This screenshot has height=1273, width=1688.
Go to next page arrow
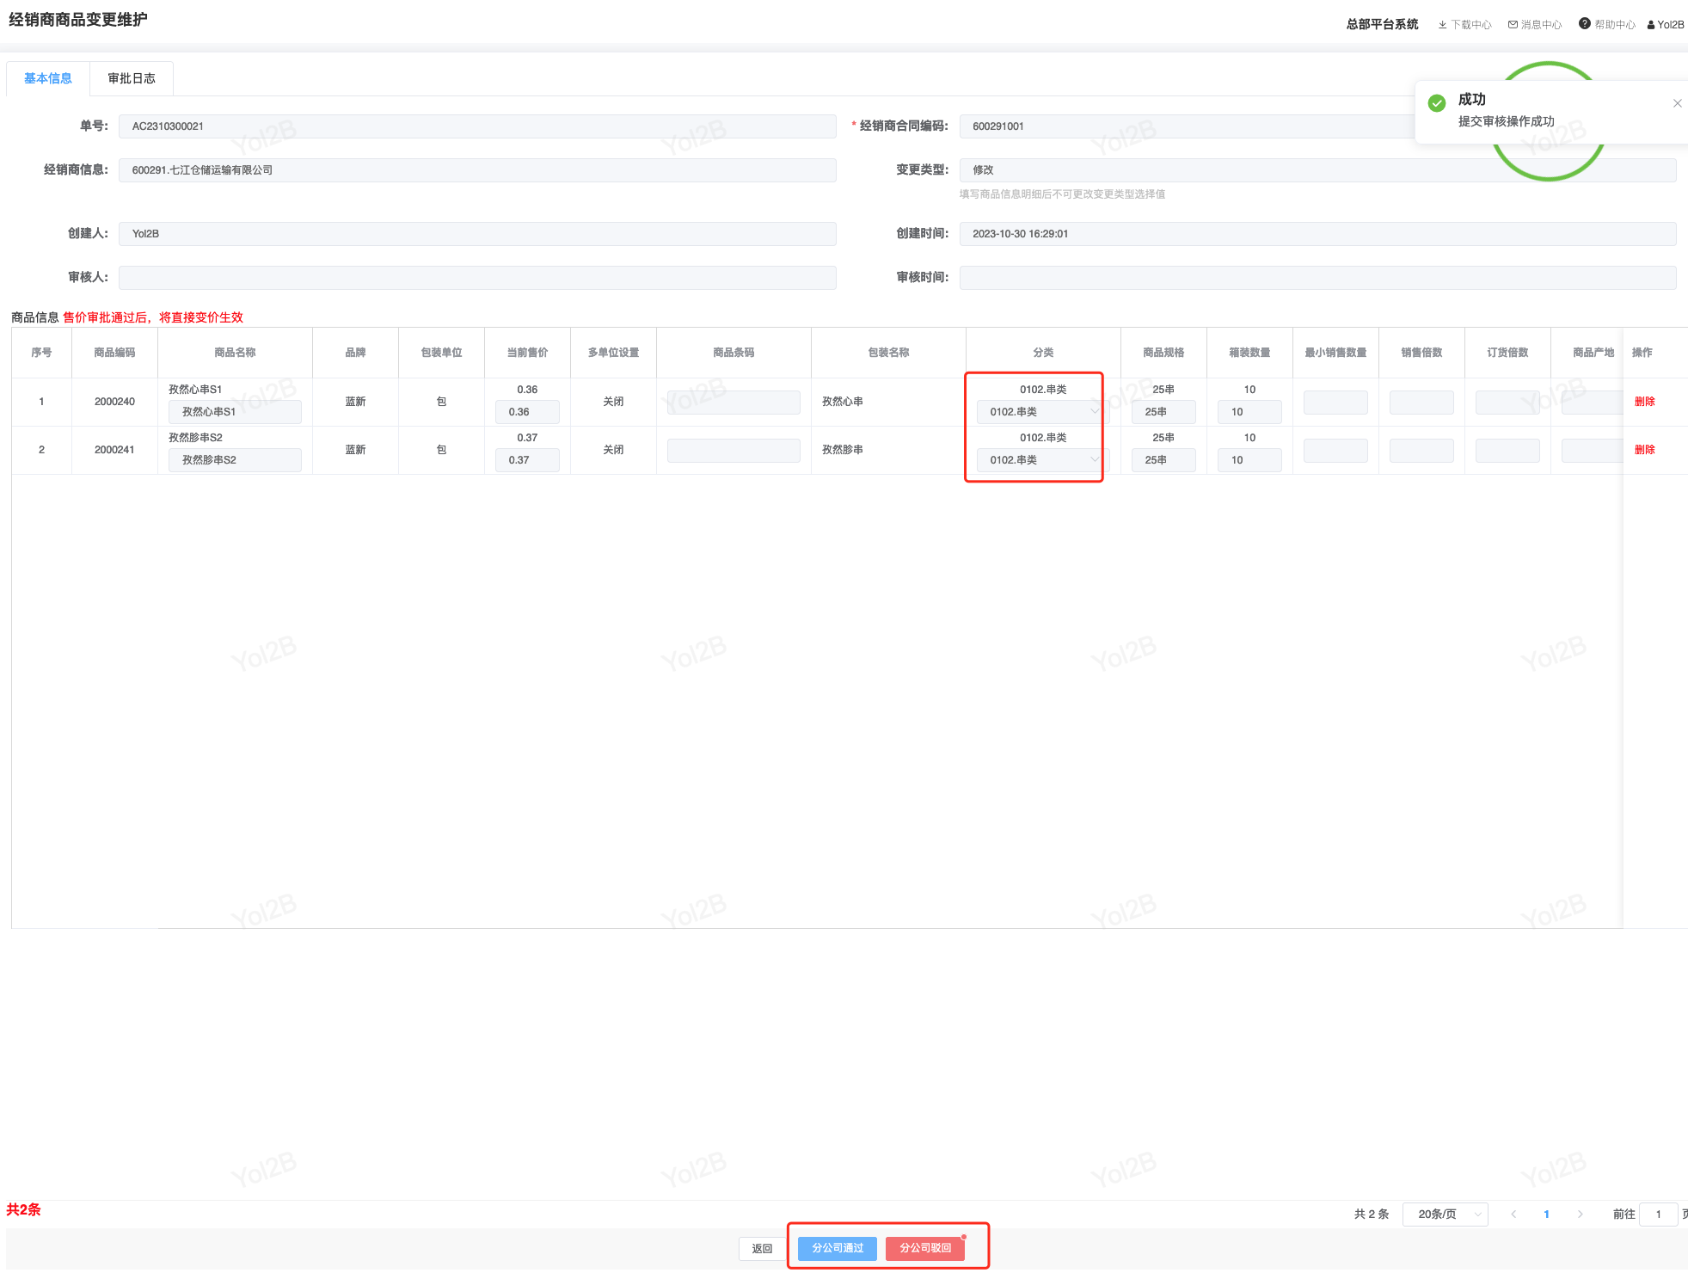pos(1580,1215)
